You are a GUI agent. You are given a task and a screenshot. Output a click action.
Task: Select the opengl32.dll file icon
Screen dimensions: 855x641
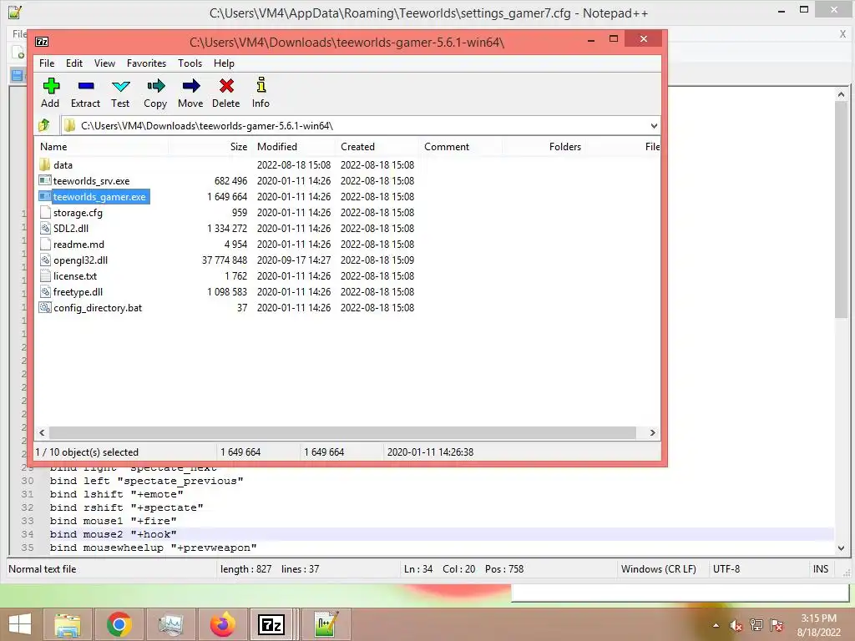click(45, 260)
